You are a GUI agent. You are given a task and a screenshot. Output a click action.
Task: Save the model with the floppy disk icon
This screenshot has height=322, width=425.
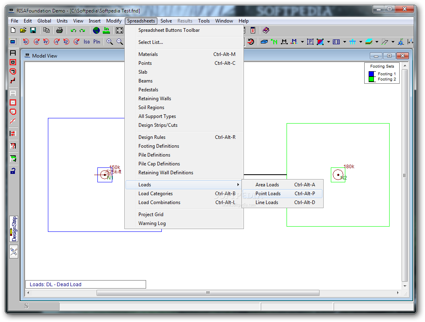pyautogui.click(x=33, y=30)
